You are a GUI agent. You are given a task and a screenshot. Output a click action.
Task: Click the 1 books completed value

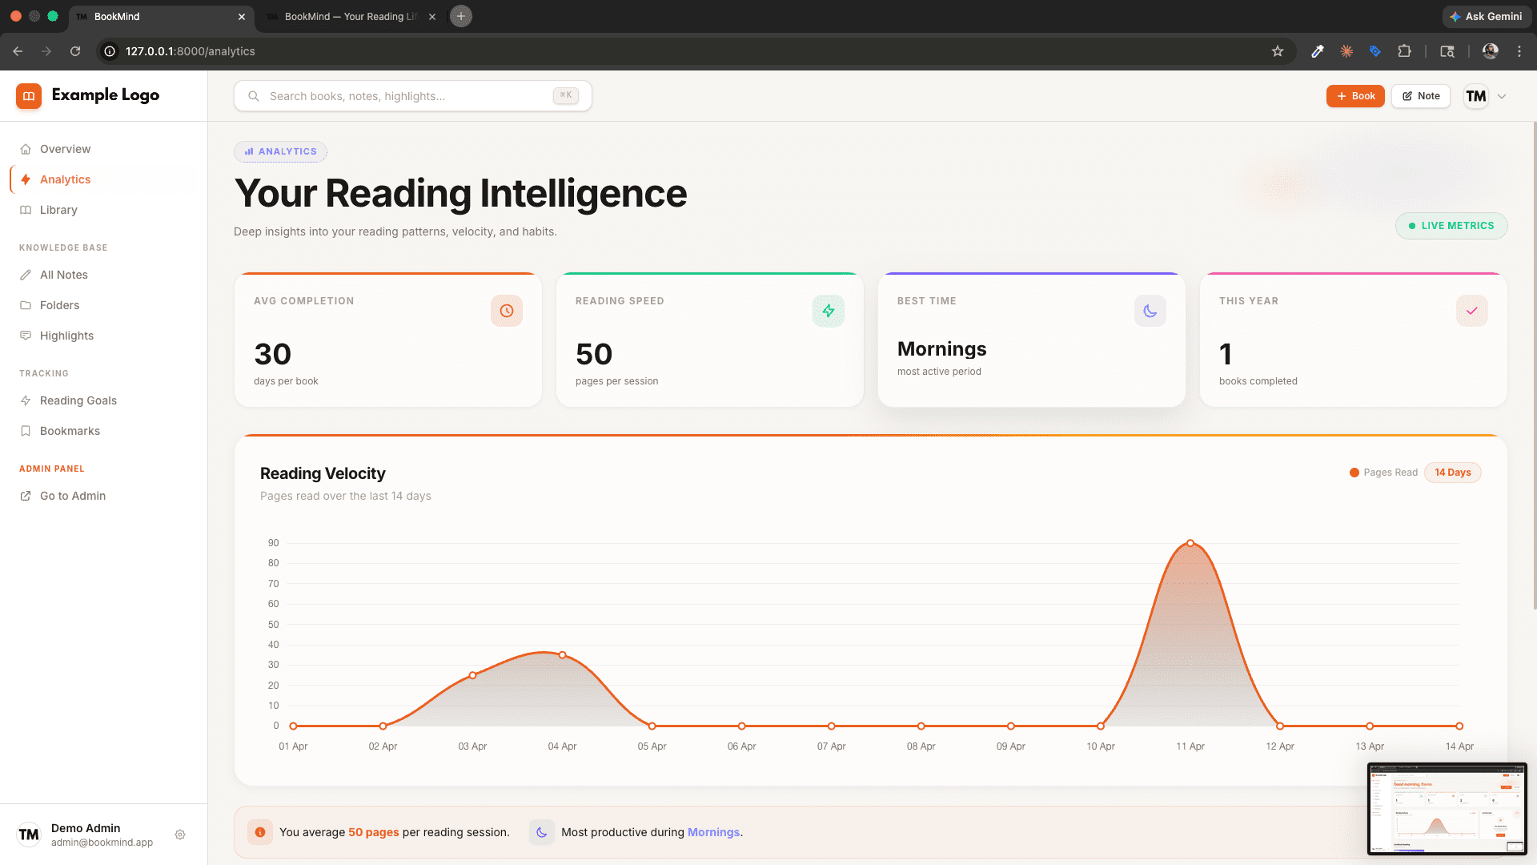point(1226,354)
